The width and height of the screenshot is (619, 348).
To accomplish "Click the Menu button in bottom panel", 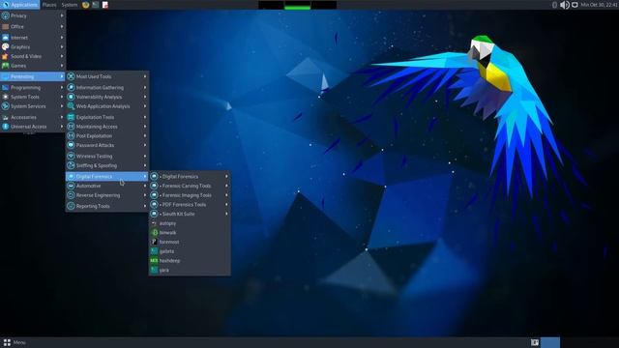I will (x=15, y=342).
